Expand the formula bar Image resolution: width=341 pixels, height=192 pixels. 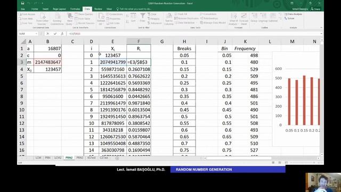tap(321, 34)
